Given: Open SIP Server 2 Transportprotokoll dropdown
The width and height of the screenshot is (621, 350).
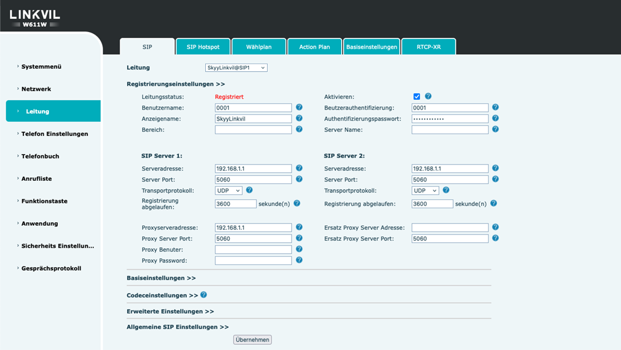Looking at the screenshot, I should [x=425, y=191].
